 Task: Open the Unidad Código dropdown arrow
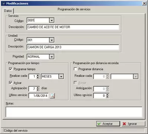click(52, 40)
